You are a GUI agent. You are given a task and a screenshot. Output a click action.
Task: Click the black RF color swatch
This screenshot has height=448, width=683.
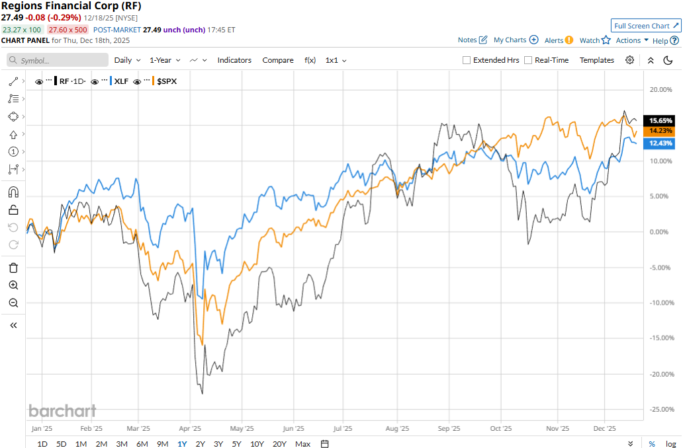56,81
